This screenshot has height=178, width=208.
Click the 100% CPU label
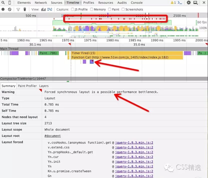point(203,28)
